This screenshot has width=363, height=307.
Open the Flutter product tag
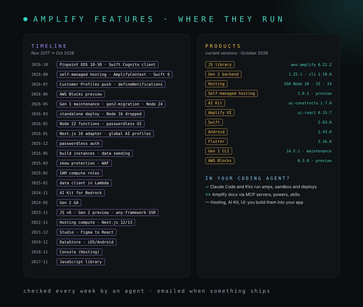click(216, 141)
